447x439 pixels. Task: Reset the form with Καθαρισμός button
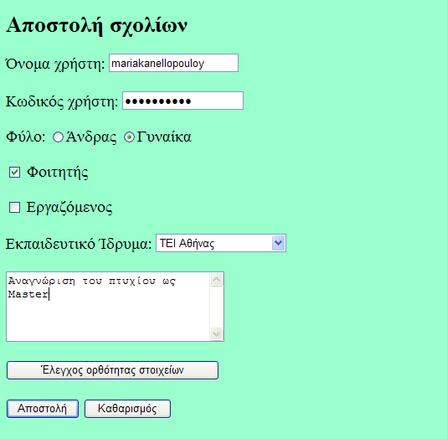pyautogui.click(x=127, y=409)
